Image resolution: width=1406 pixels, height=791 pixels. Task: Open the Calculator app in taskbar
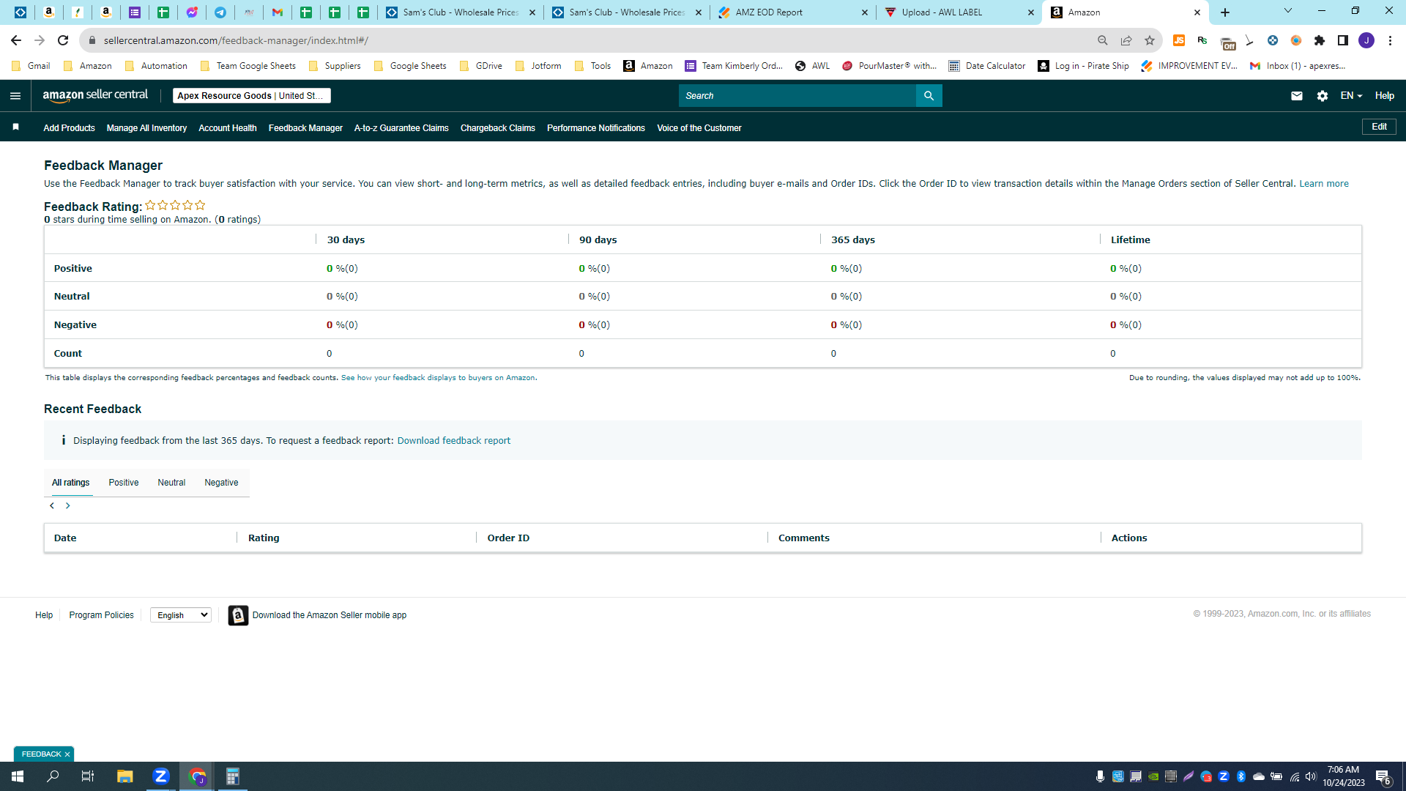tap(233, 776)
